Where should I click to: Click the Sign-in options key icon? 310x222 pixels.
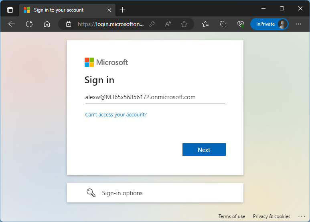91,193
